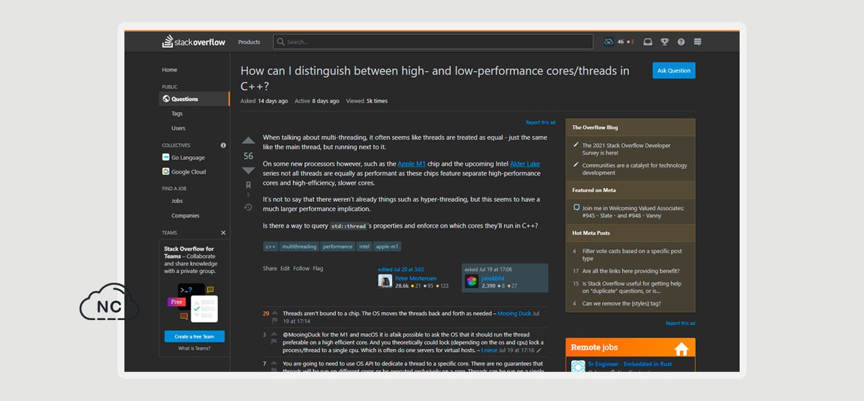Screen dimensions: 864x401
Task: Click the question title heading
Action: point(435,78)
